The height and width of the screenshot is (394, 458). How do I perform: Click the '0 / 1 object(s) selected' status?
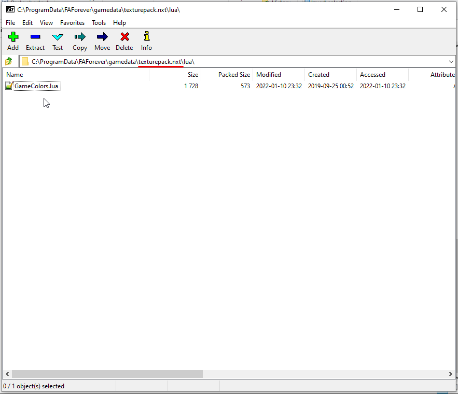coord(34,386)
